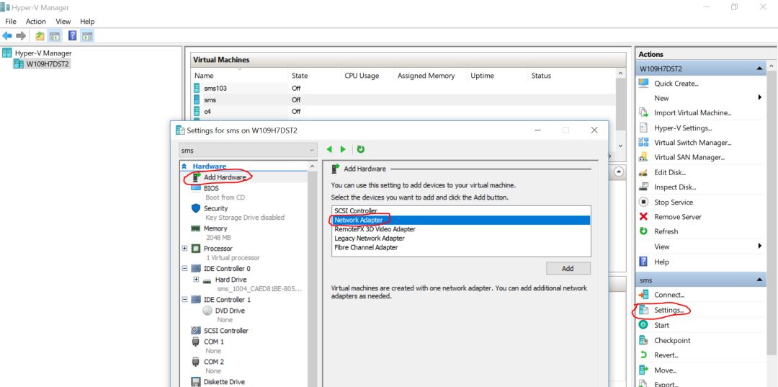778x387 pixels.
Task: Open the sms VM selector dropdown in Settings
Action: coord(248,150)
